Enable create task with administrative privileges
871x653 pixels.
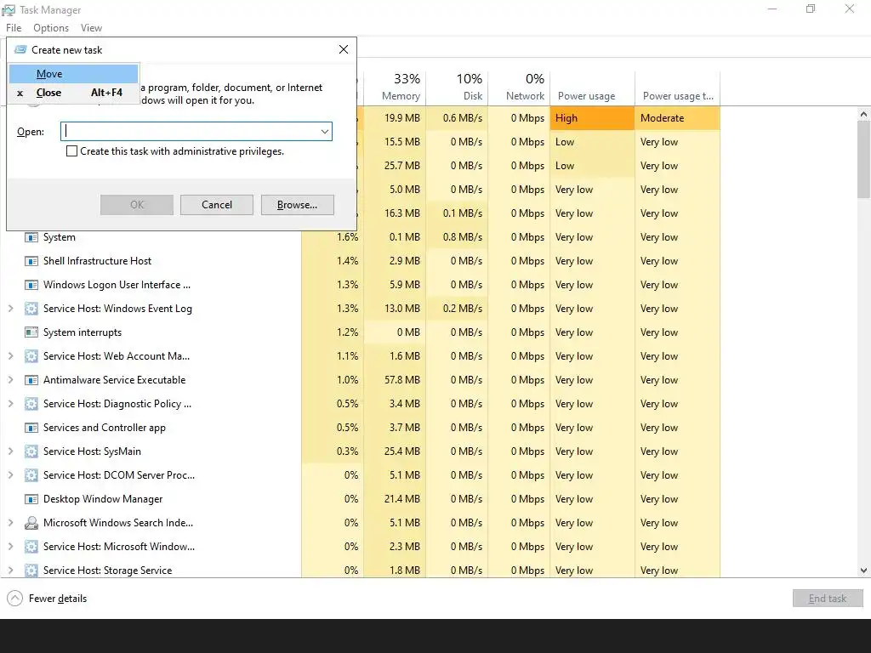[x=71, y=151]
